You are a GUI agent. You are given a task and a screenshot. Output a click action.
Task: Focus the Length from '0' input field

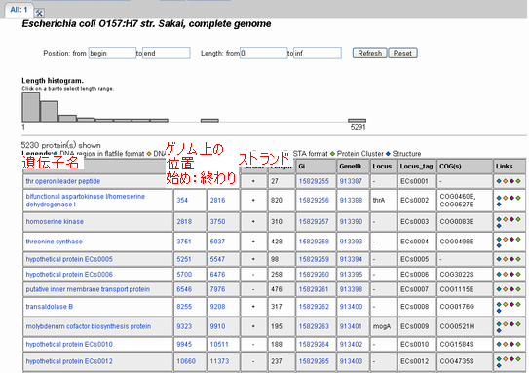(263, 53)
